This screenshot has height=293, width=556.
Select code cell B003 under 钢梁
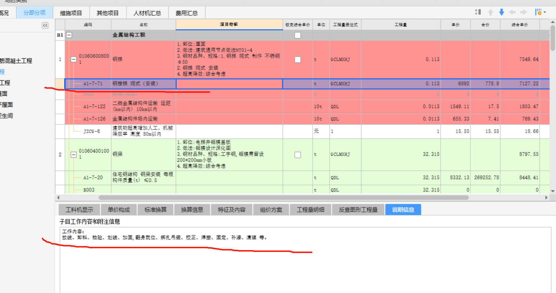(89, 190)
